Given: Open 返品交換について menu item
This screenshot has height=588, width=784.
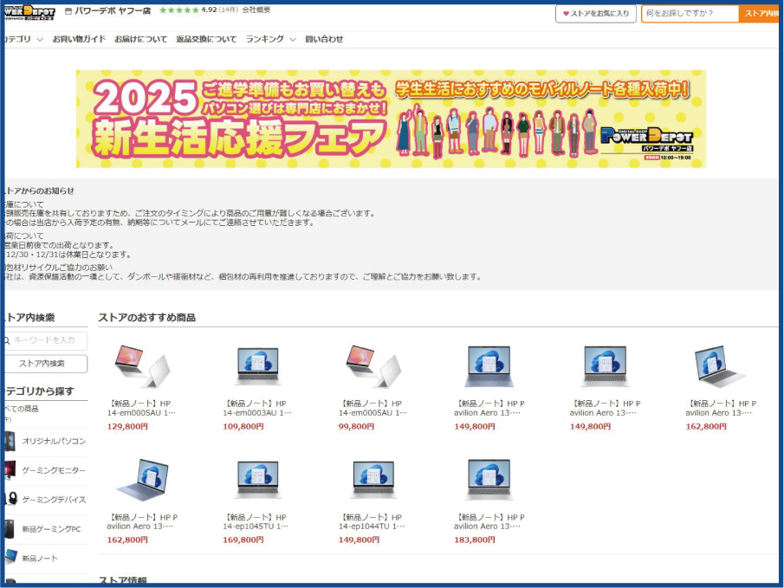Looking at the screenshot, I should point(206,39).
